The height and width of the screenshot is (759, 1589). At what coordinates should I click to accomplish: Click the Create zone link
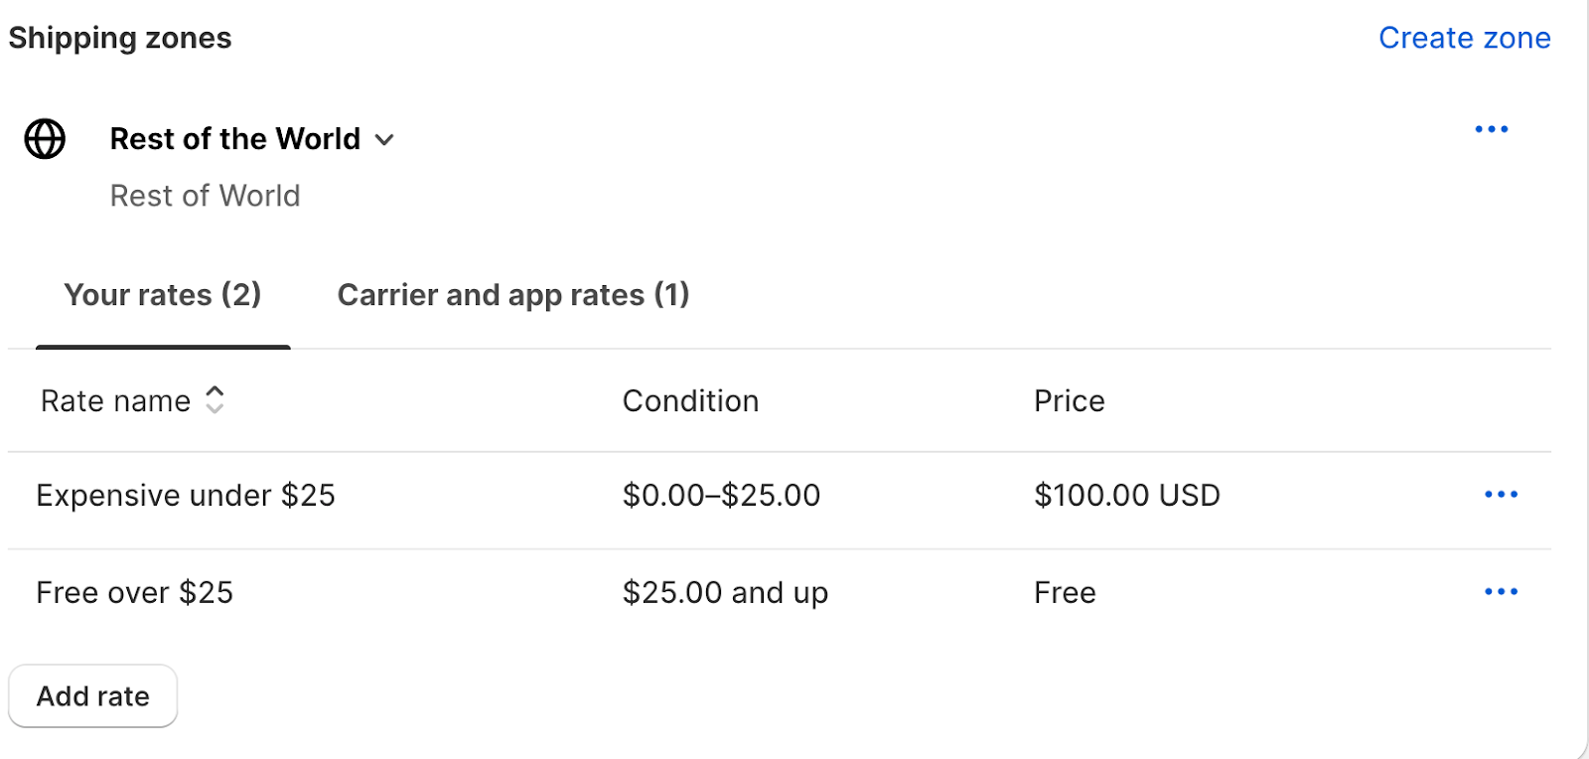click(1465, 38)
